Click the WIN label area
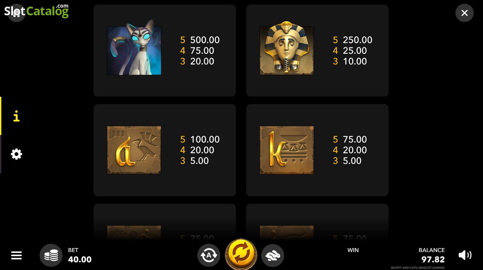Viewport: 483px width, 270px height. pyautogui.click(x=353, y=250)
